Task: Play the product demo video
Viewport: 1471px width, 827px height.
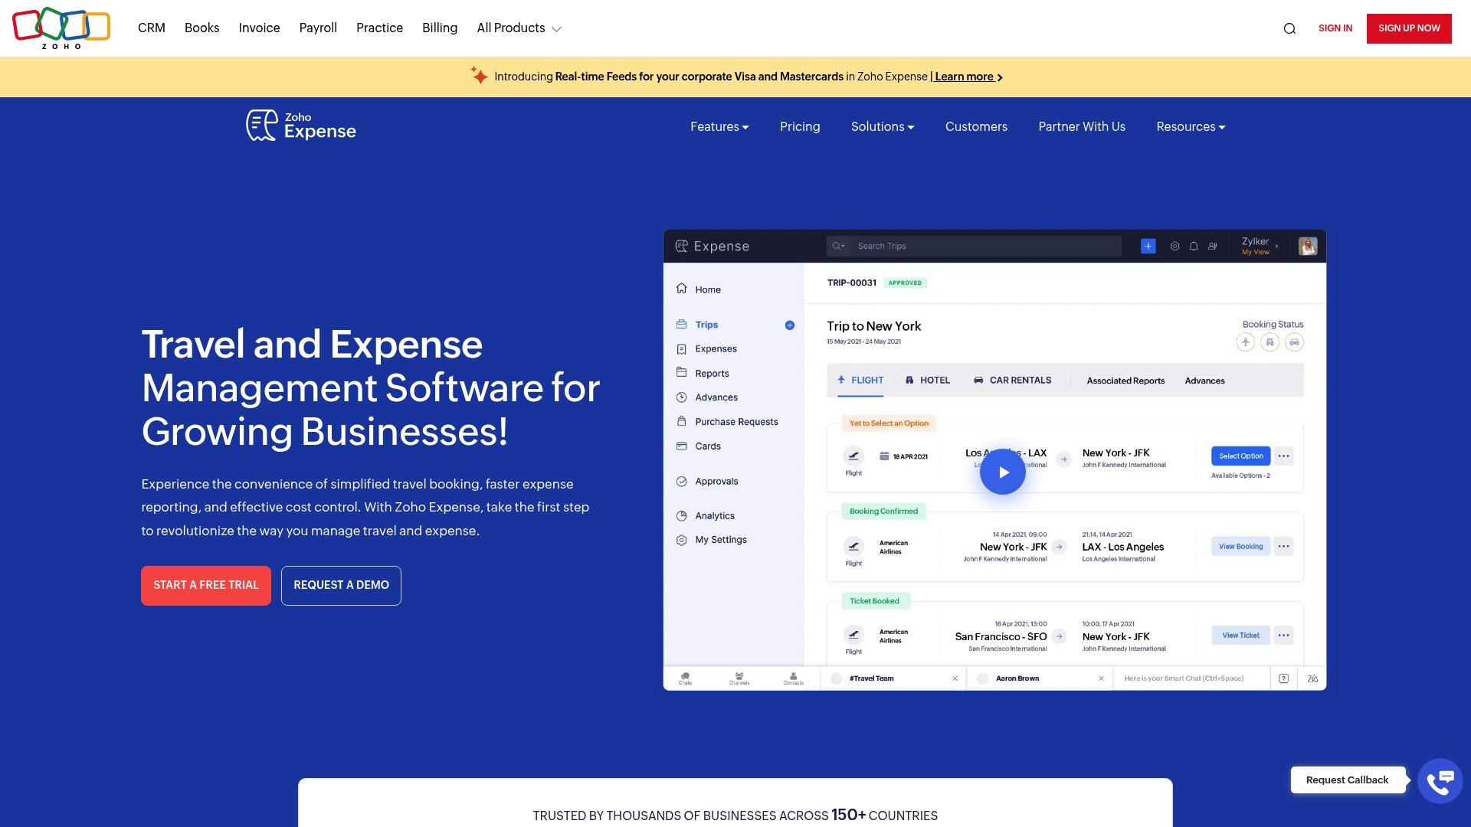Action: coord(1002,471)
